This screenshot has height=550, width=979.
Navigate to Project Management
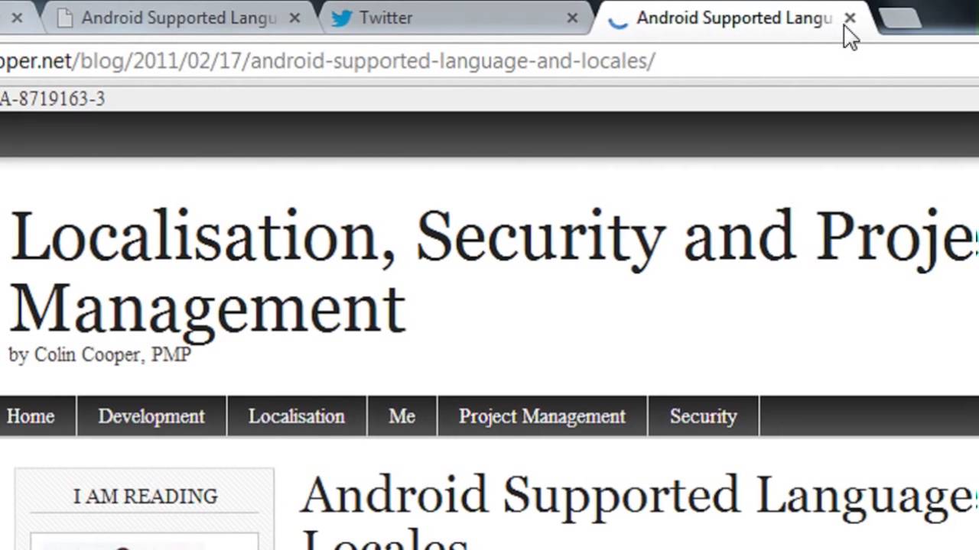[542, 416]
